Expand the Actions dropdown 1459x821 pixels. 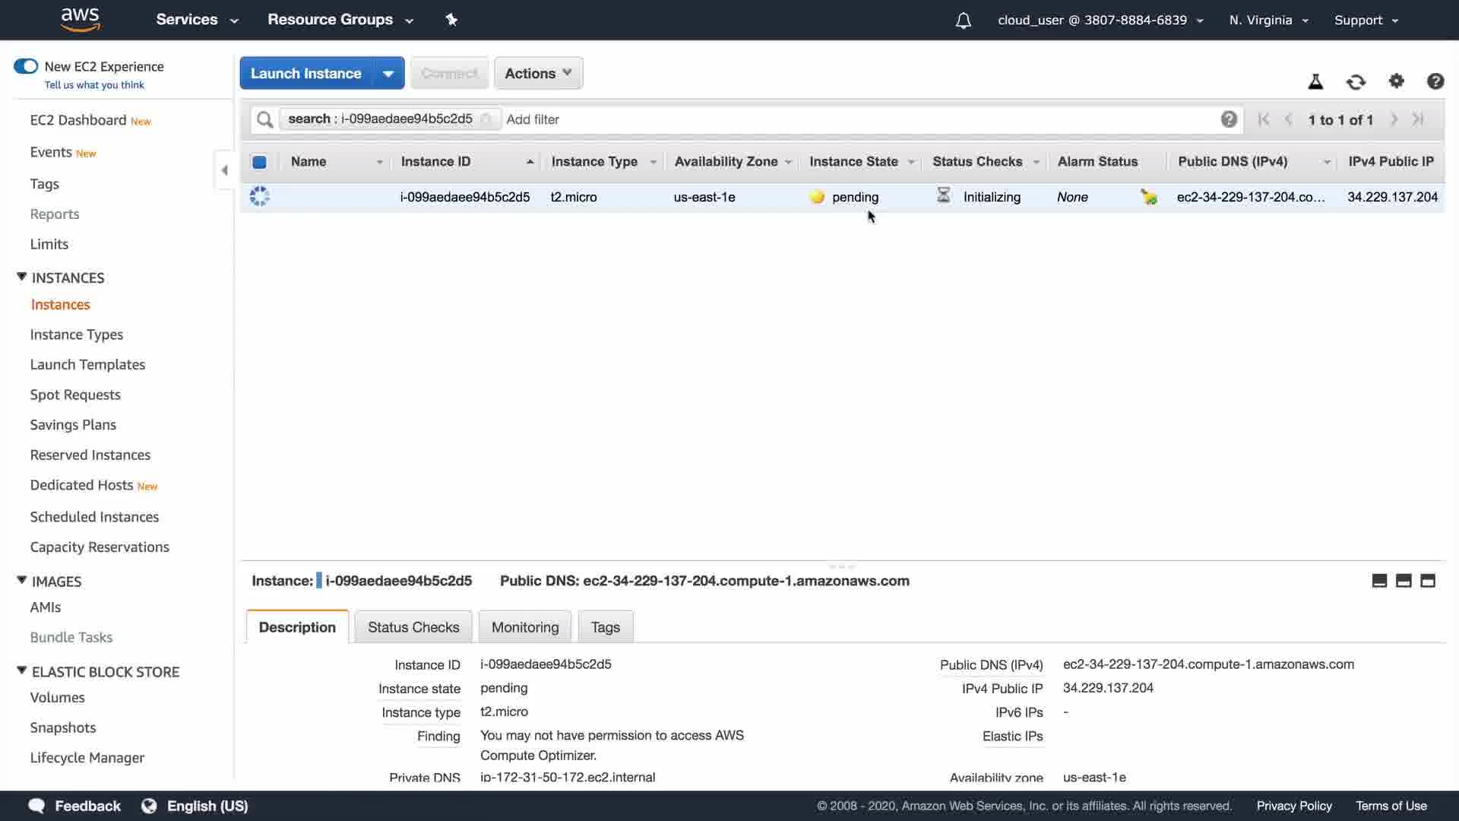pyautogui.click(x=538, y=74)
